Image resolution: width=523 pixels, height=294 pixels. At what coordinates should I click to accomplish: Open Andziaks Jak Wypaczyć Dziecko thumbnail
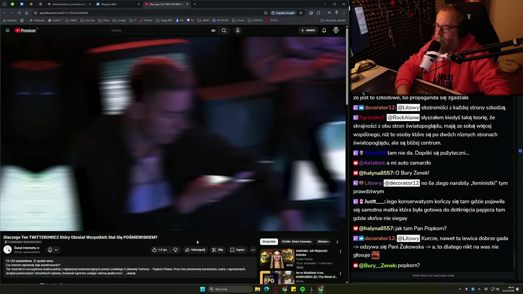pyautogui.click(x=277, y=258)
